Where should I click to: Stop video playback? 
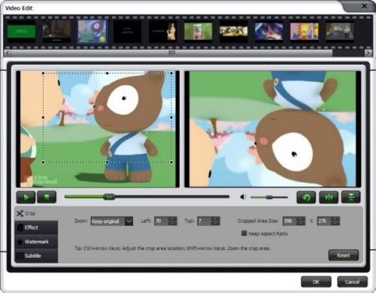tap(47, 197)
